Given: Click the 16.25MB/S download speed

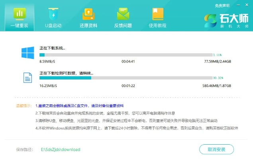Looking at the screenshot, I should (48, 86).
